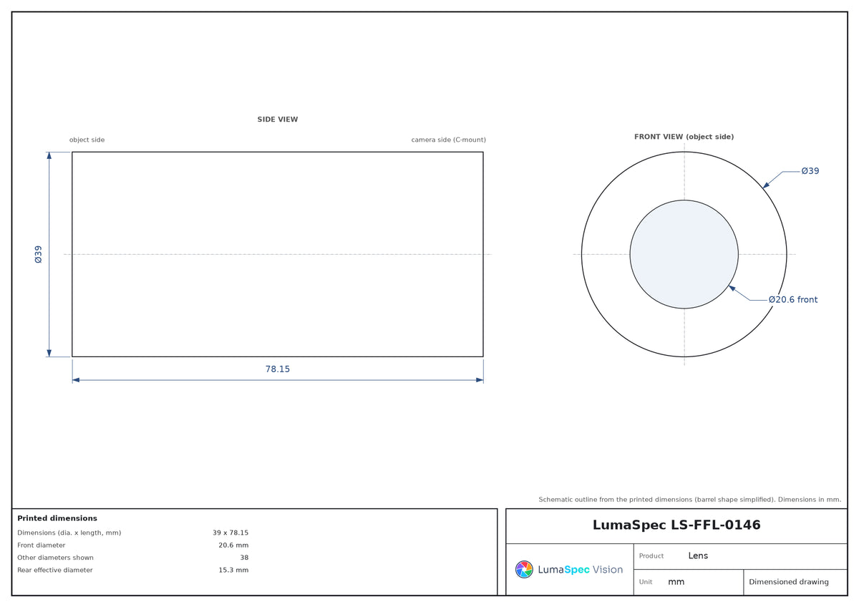
Task: Select the 'FRONT VIEW (object side)' heading
Action: [x=684, y=137]
